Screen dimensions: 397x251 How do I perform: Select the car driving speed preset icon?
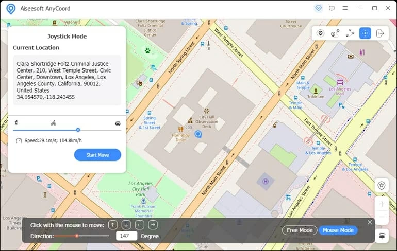coord(118,123)
